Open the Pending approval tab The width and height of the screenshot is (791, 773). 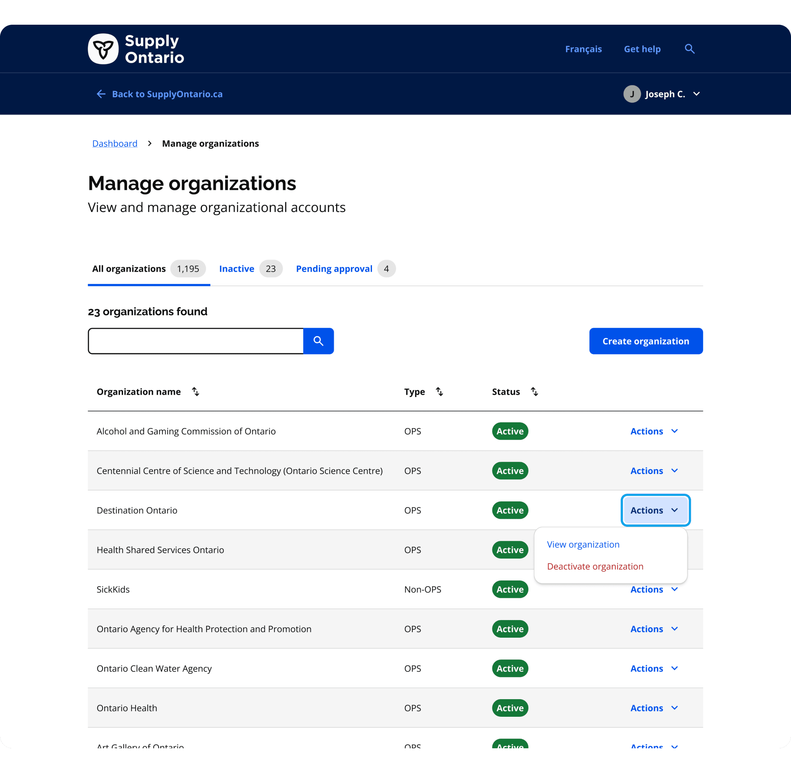(334, 269)
